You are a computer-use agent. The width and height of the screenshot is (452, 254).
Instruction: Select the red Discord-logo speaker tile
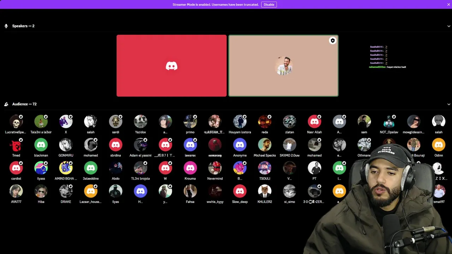(172, 66)
